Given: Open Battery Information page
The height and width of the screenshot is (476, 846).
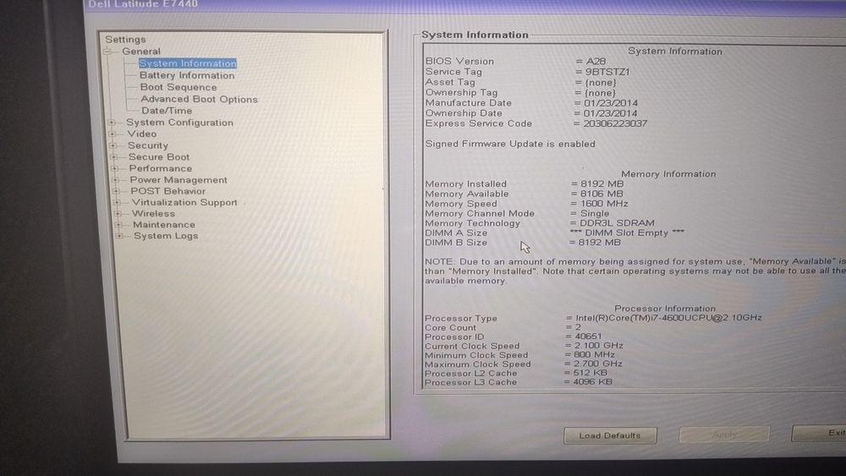Looking at the screenshot, I should pyautogui.click(x=187, y=75).
